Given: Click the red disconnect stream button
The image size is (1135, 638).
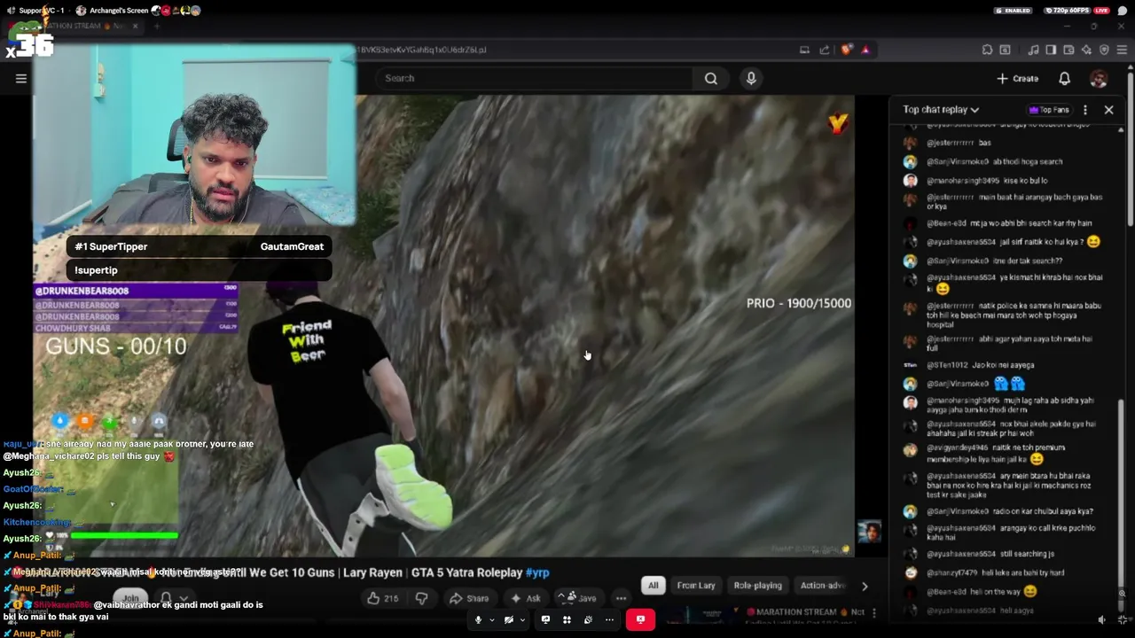Looking at the screenshot, I should click(x=640, y=619).
